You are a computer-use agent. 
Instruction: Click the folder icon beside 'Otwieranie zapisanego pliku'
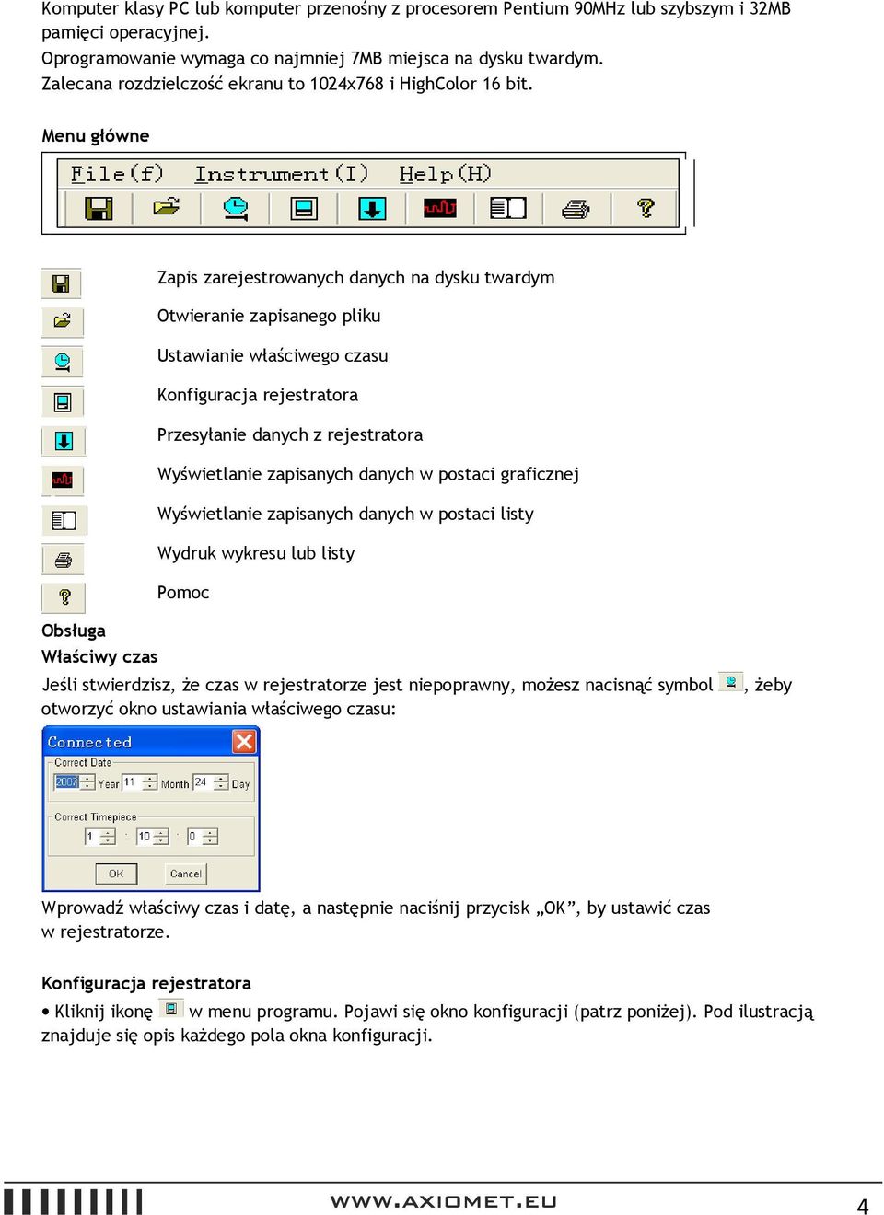click(x=63, y=322)
